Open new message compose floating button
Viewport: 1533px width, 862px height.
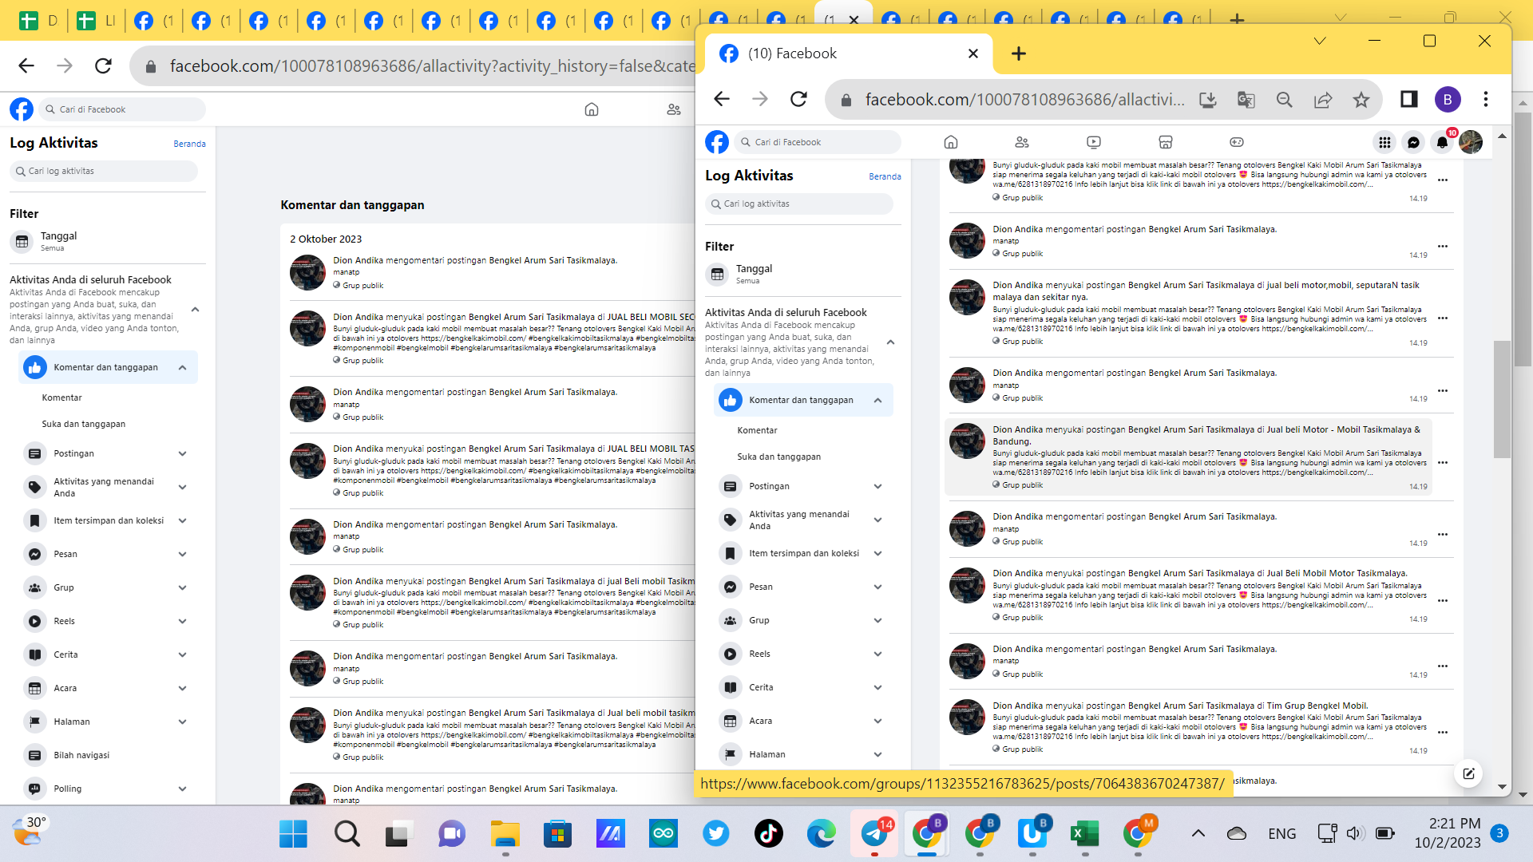pyautogui.click(x=1468, y=773)
